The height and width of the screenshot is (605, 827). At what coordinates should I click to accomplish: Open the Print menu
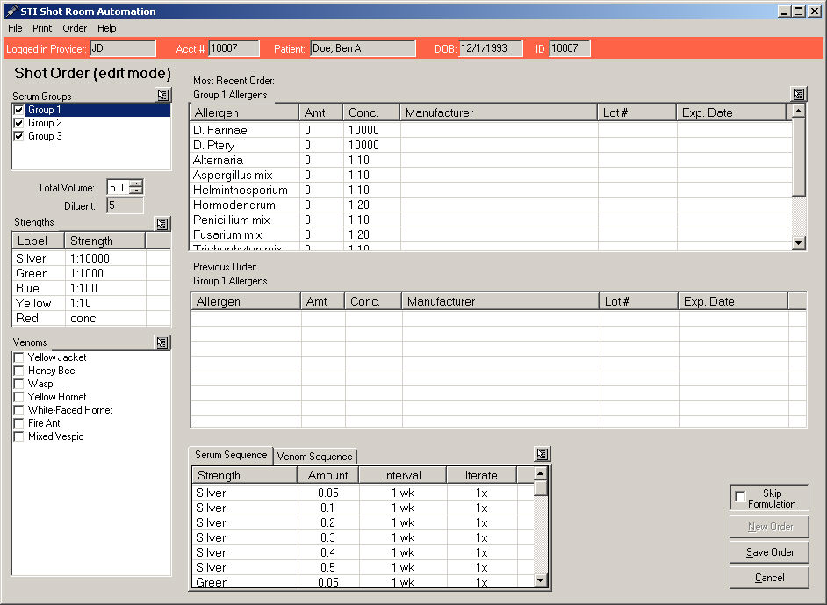tap(42, 28)
